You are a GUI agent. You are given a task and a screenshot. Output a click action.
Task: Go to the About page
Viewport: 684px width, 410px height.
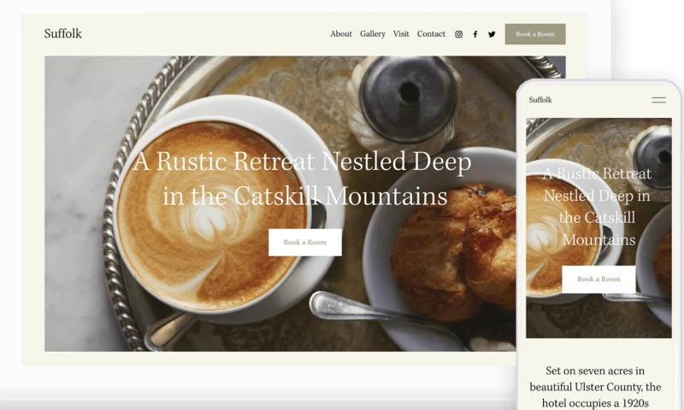(x=340, y=33)
